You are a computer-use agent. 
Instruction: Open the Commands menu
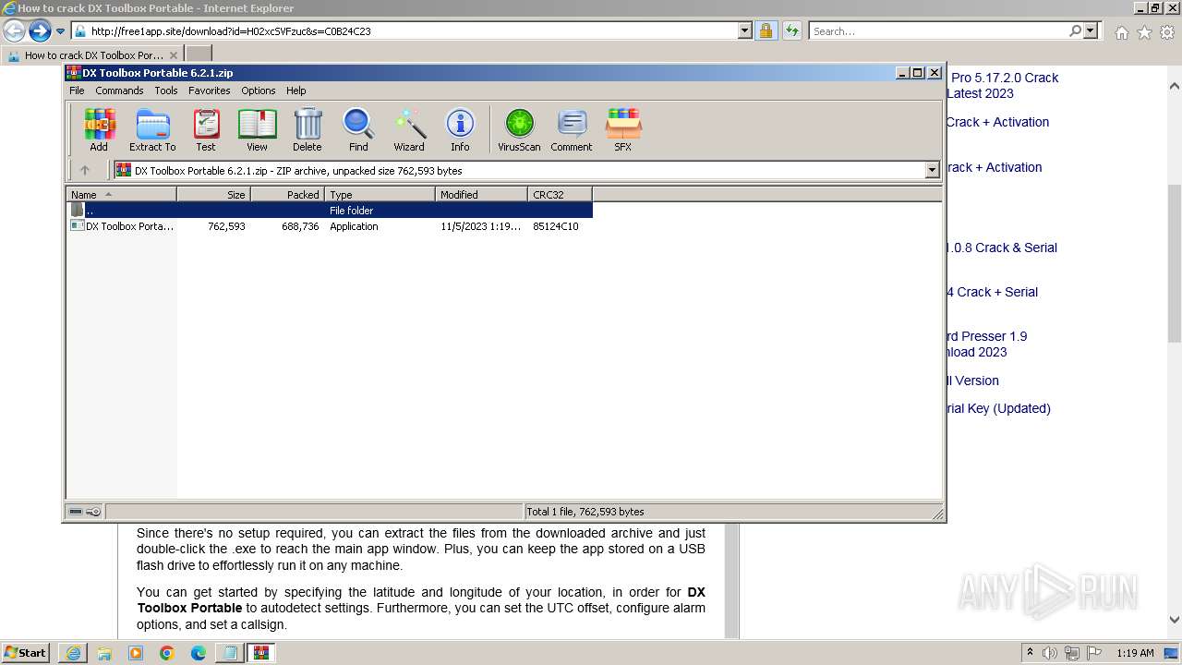[x=119, y=91]
